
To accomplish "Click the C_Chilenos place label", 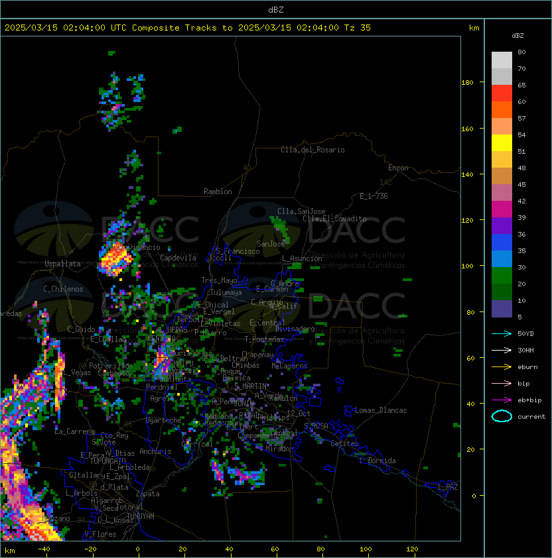I will point(63,289).
